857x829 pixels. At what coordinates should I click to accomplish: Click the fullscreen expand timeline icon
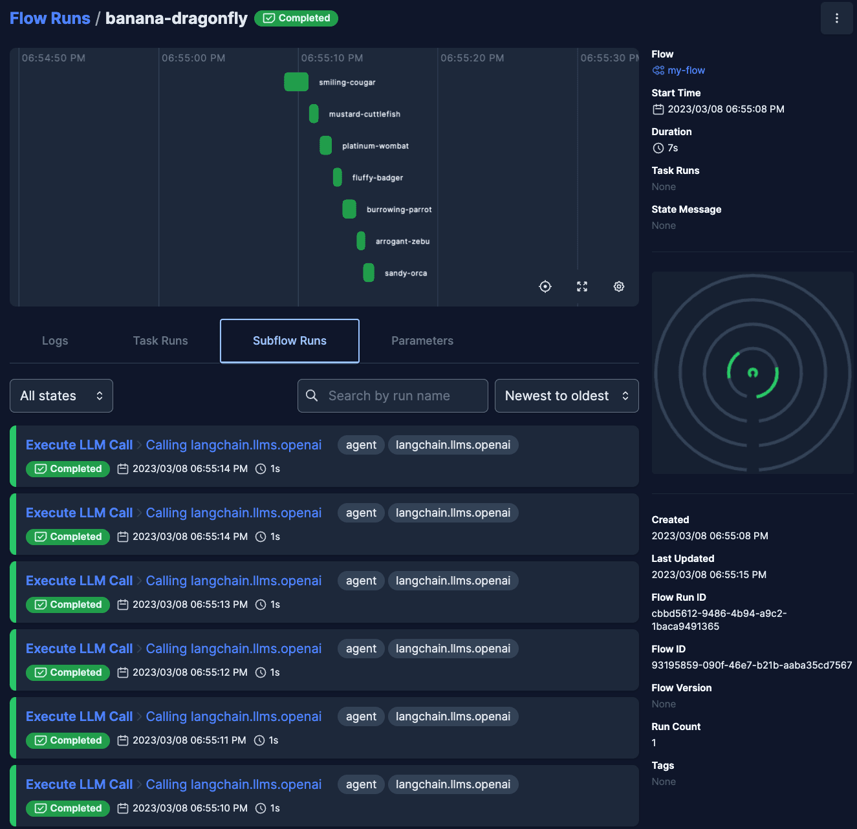[582, 286]
